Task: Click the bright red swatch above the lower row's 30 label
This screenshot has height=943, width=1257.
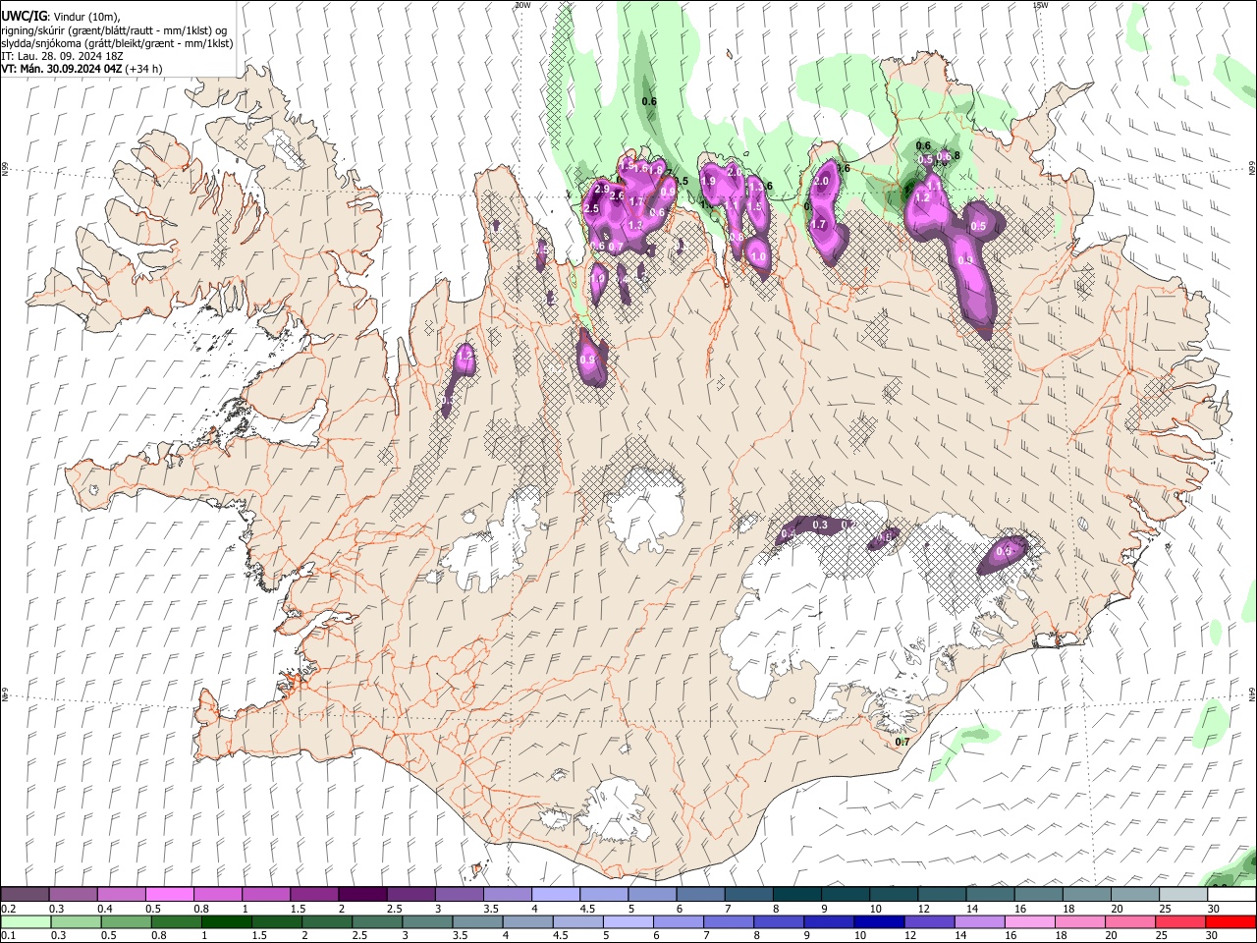Action: tap(1230, 922)
